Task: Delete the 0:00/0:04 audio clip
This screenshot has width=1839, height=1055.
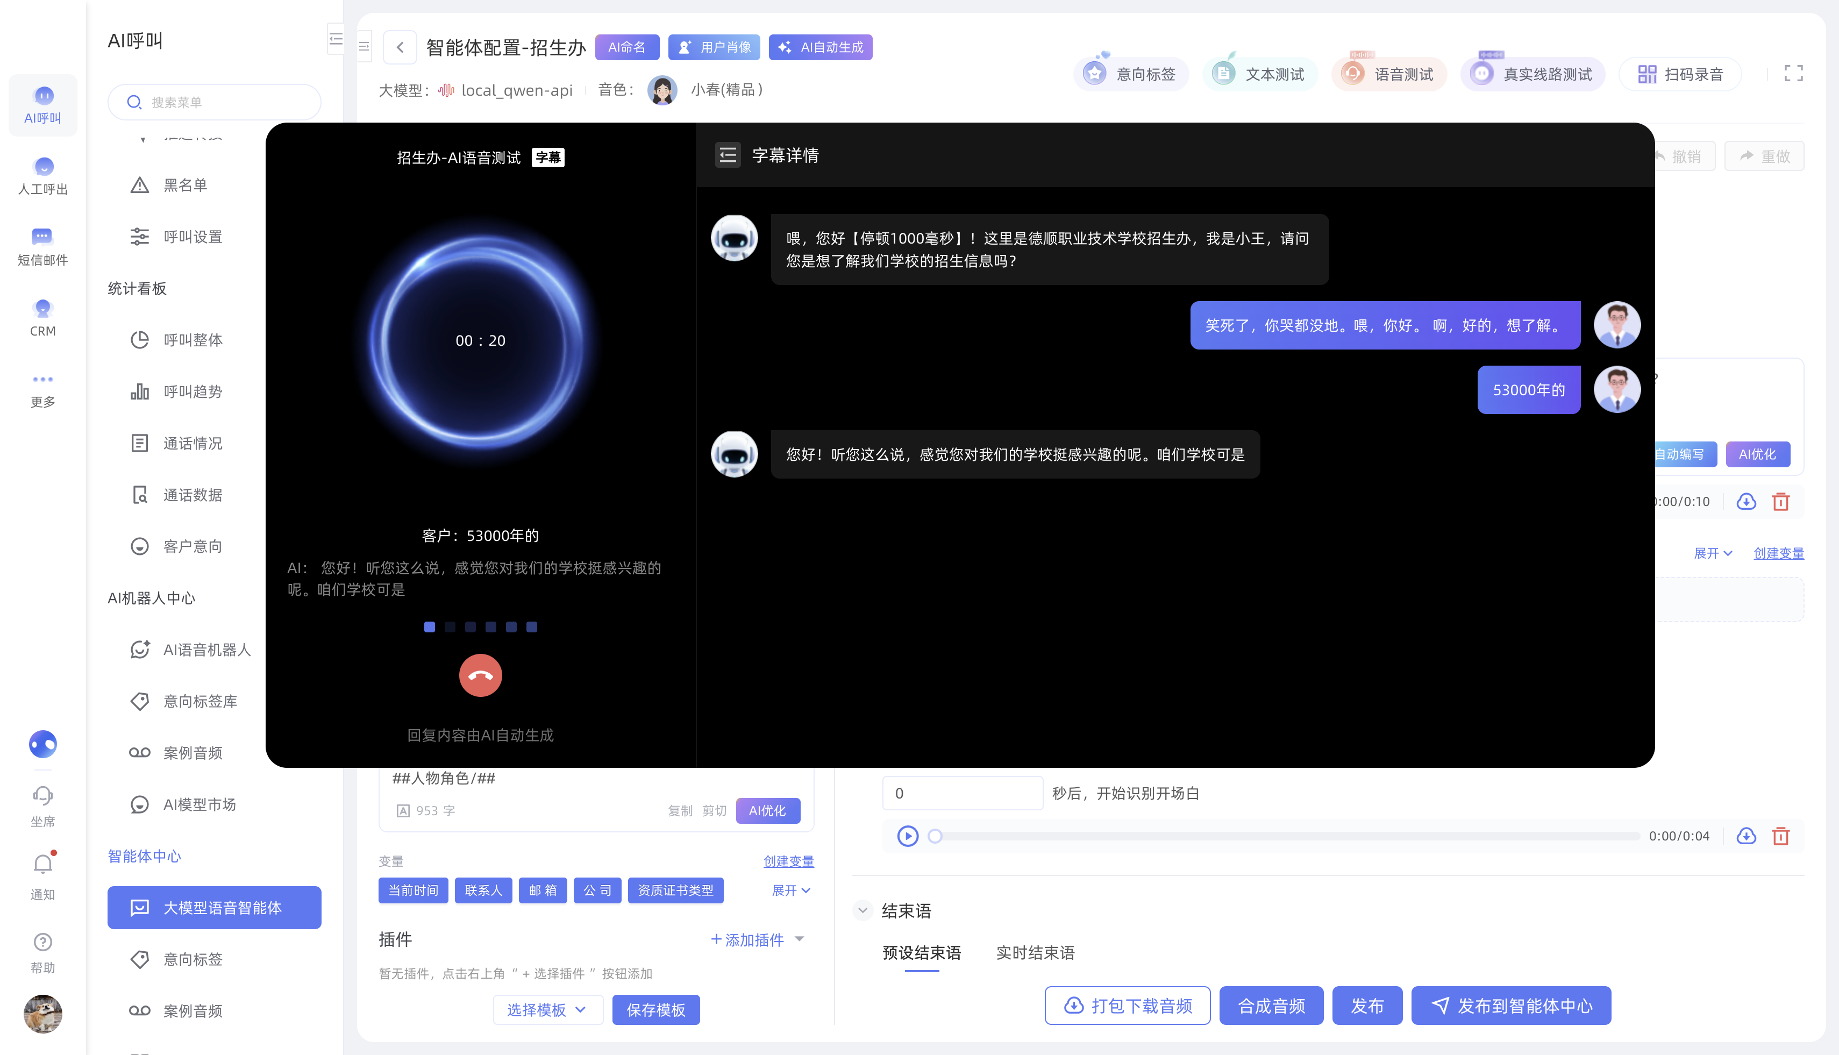Action: coord(1780,836)
